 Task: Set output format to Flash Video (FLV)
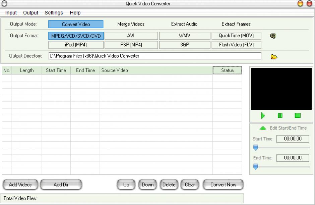(x=236, y=45)
